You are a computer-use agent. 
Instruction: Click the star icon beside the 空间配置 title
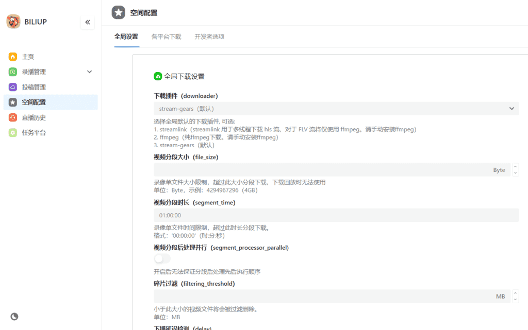pos(119,13)
